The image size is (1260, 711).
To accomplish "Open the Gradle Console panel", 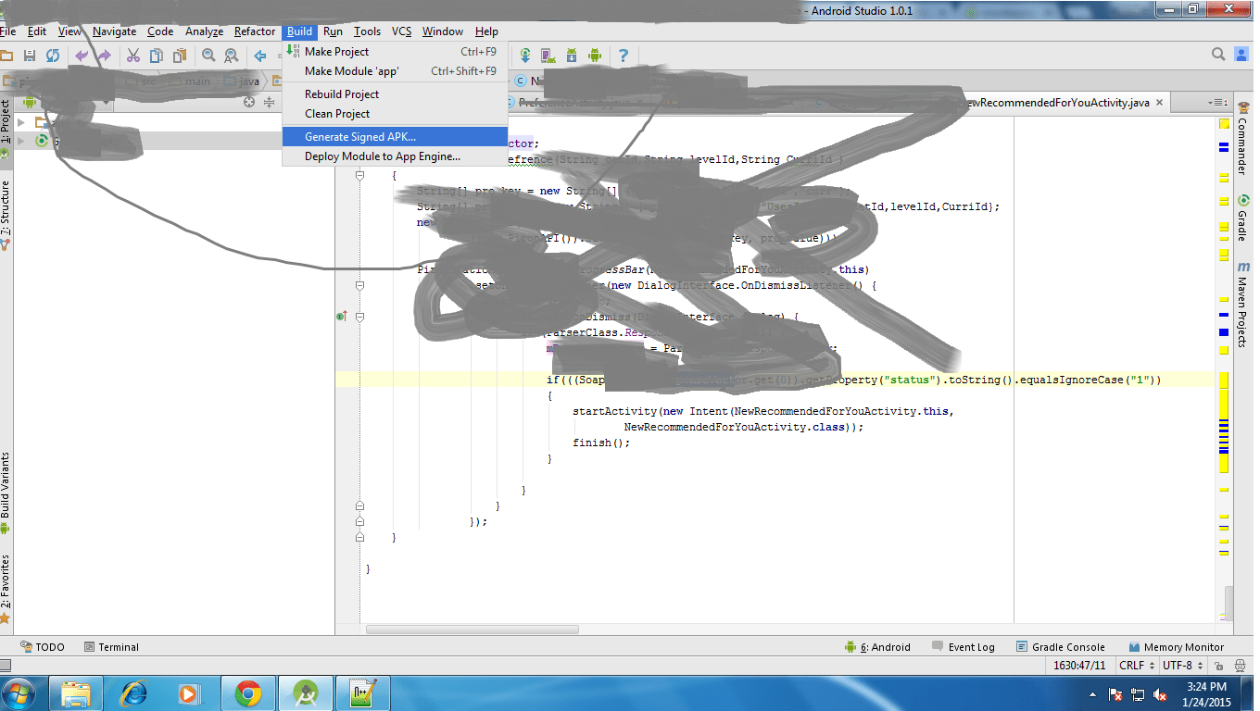I will click(x=1060, y=647).
